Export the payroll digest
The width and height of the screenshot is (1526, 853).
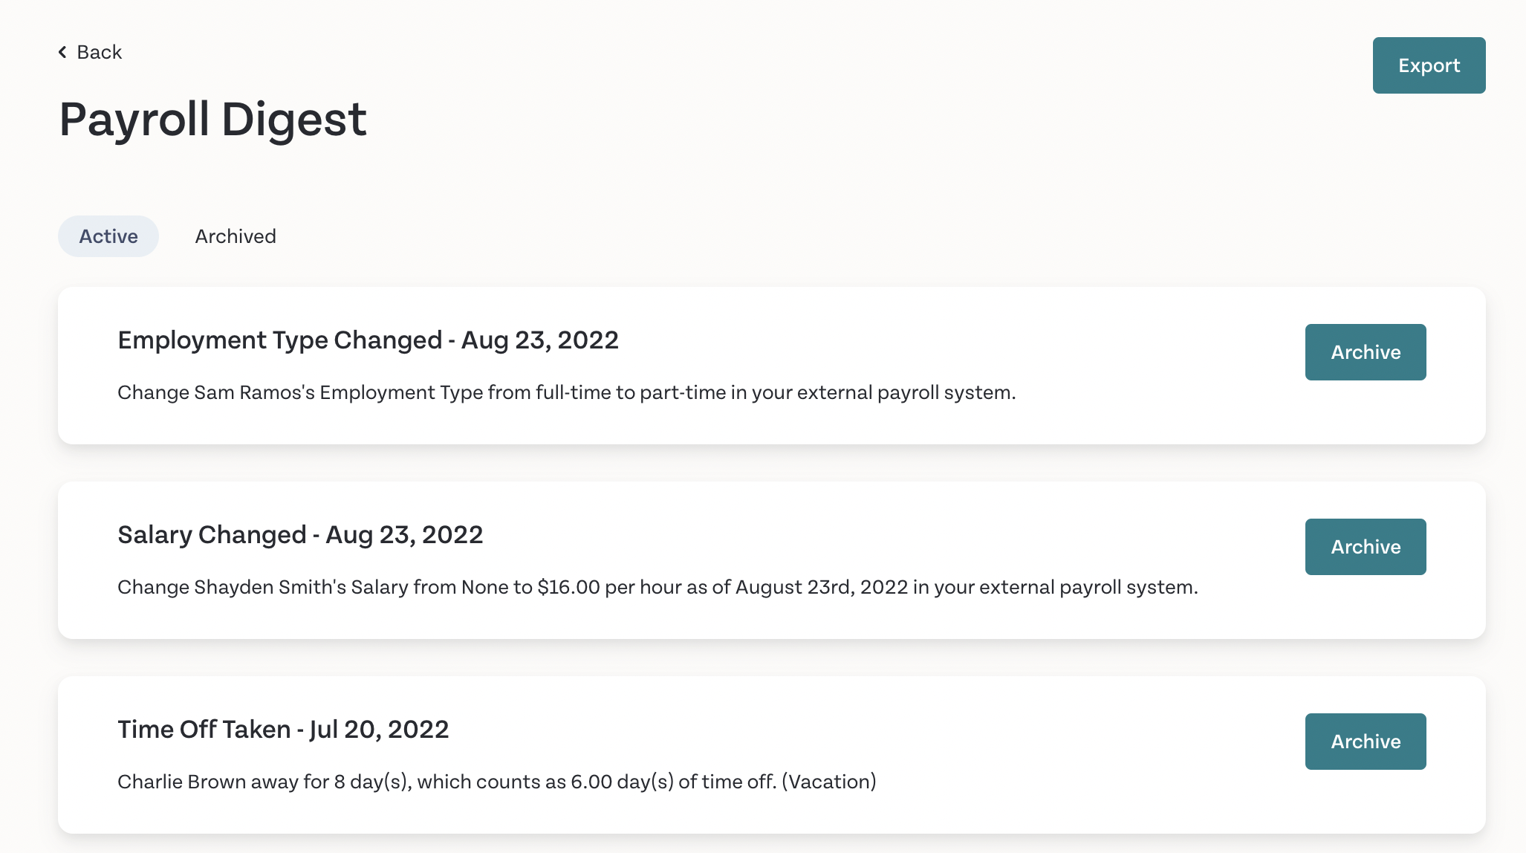pos(1429,65)
